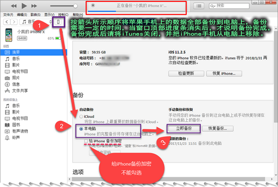This screenshot has width=278, height=187.
Task: Cancel the backup with the X icon
Action: pos(93,5)
